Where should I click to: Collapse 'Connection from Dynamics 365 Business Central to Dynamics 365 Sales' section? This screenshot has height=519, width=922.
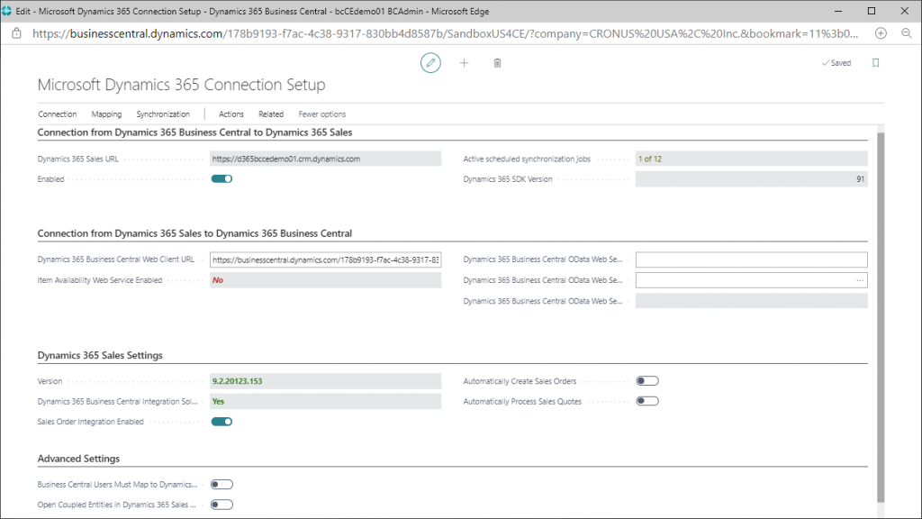194,132
